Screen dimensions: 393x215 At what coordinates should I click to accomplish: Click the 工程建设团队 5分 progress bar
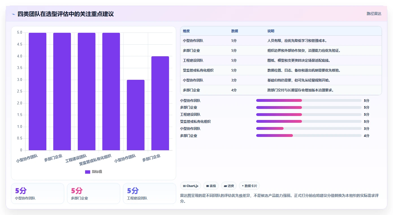point(309,115)
